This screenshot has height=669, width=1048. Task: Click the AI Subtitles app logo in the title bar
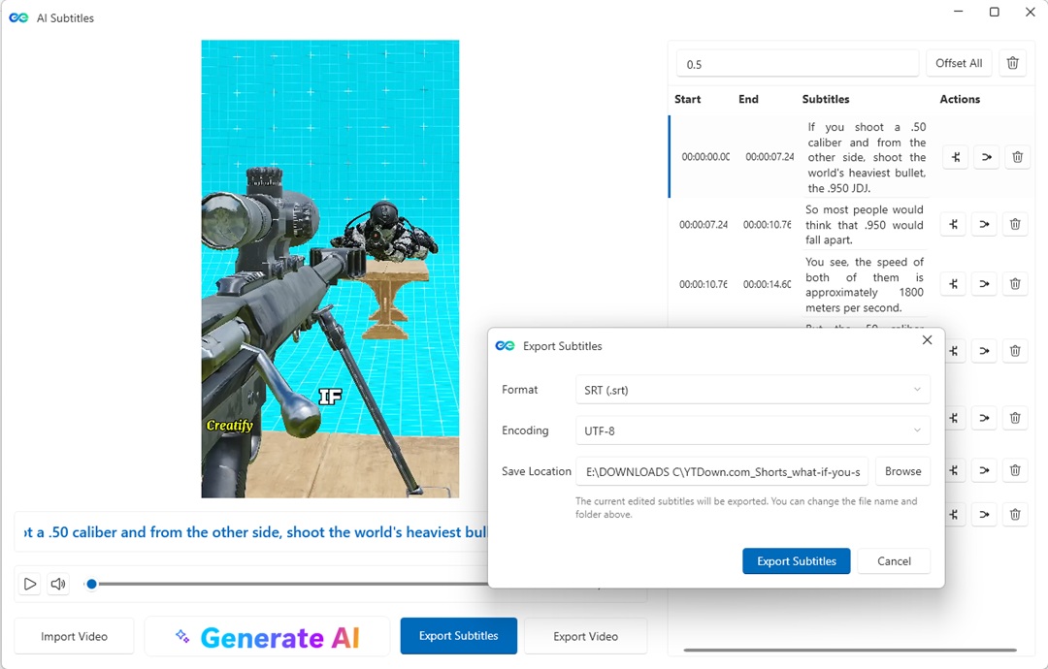(x=18, y=18)
